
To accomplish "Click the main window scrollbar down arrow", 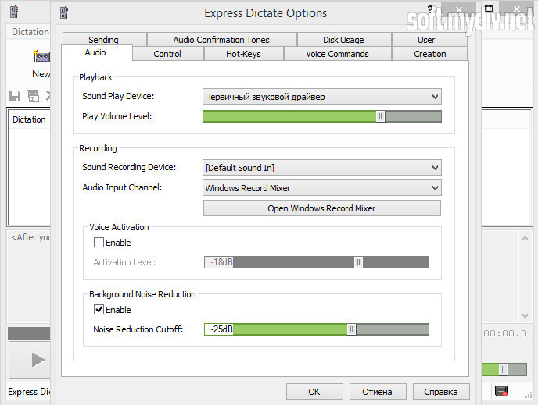I will [x=525, y=315].
